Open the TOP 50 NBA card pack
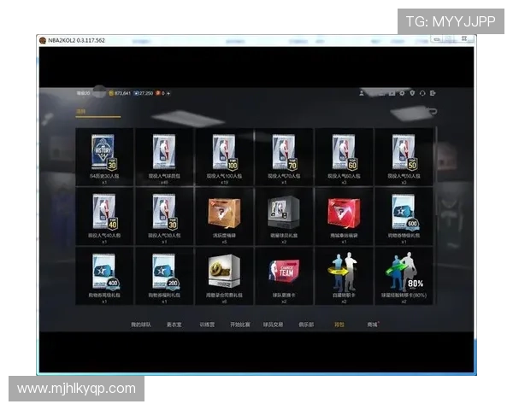Screen dimensions: 513x410 404,157
